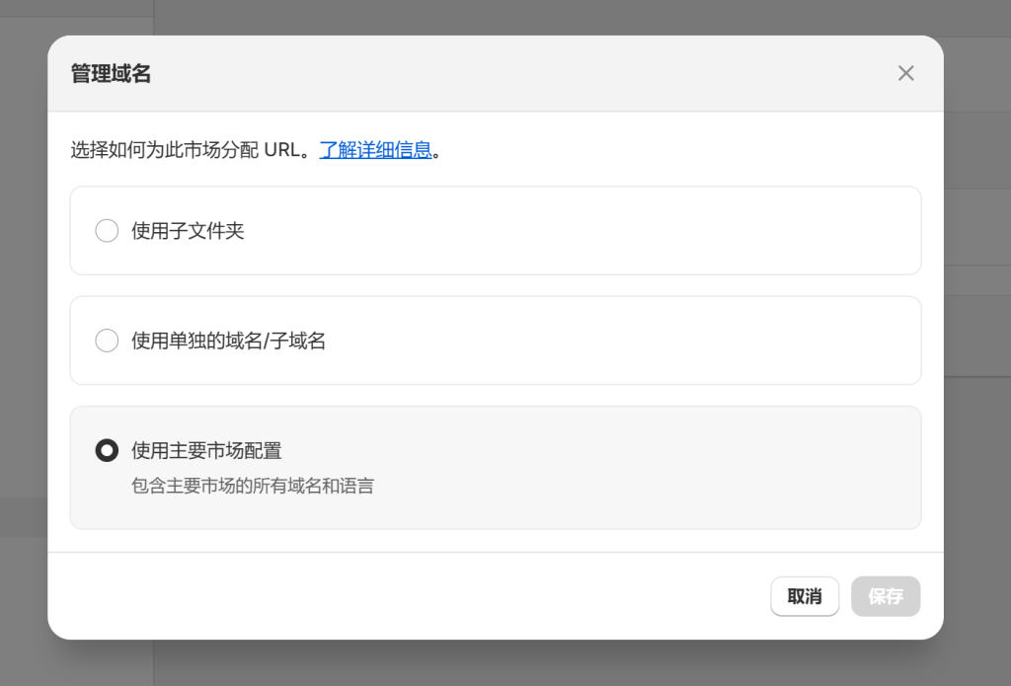The width and height of the screenshot is (1011, 686).
Task: Select 使用主要市场配置 radio button
Action: [x=107, y=449]
